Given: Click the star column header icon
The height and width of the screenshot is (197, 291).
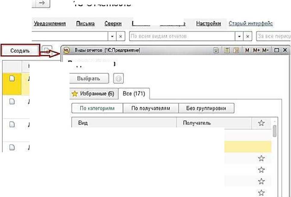Looking at the screenshot, I should tap(261, 123).
